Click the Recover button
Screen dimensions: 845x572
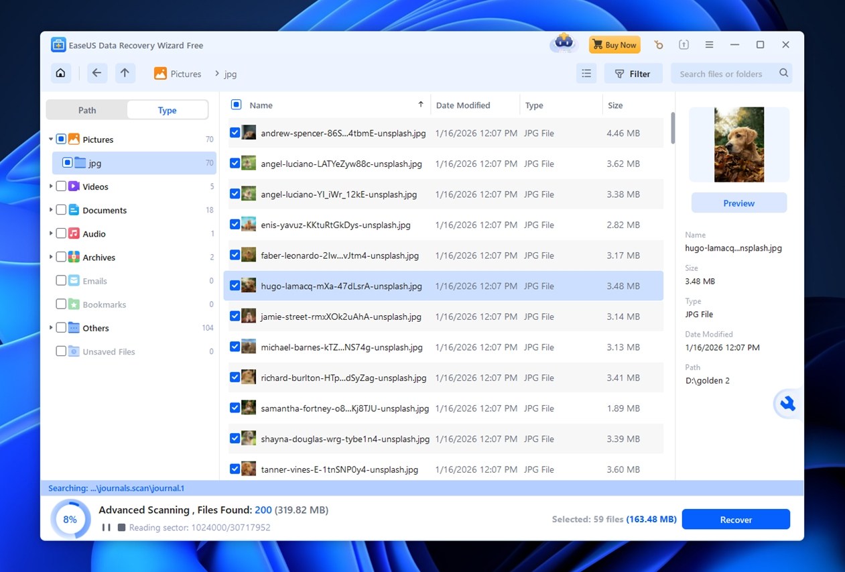click(735, 519)
